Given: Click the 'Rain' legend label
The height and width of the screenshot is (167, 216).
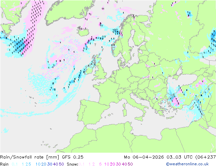Looking at the screenshot, I should point(4,164).
